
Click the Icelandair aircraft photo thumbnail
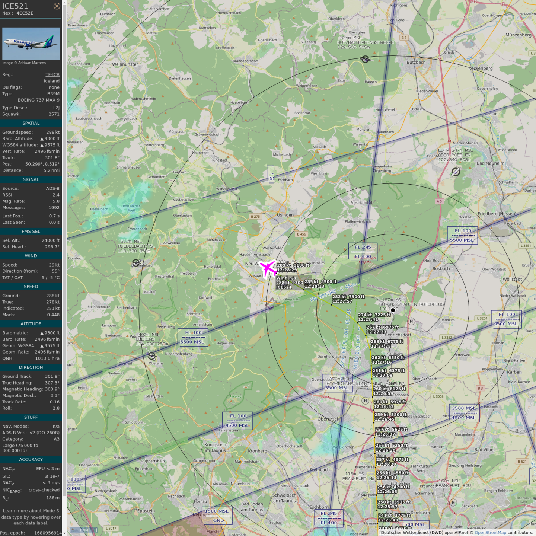[31, 44]
